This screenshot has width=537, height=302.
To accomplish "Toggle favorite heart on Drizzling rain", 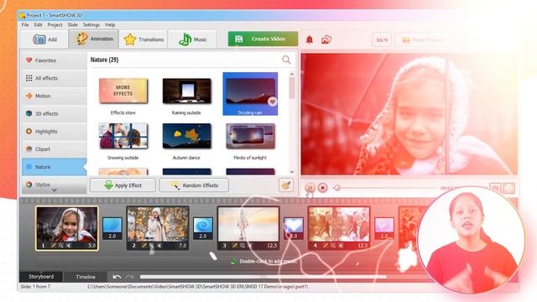I will (x=272, y=102).
